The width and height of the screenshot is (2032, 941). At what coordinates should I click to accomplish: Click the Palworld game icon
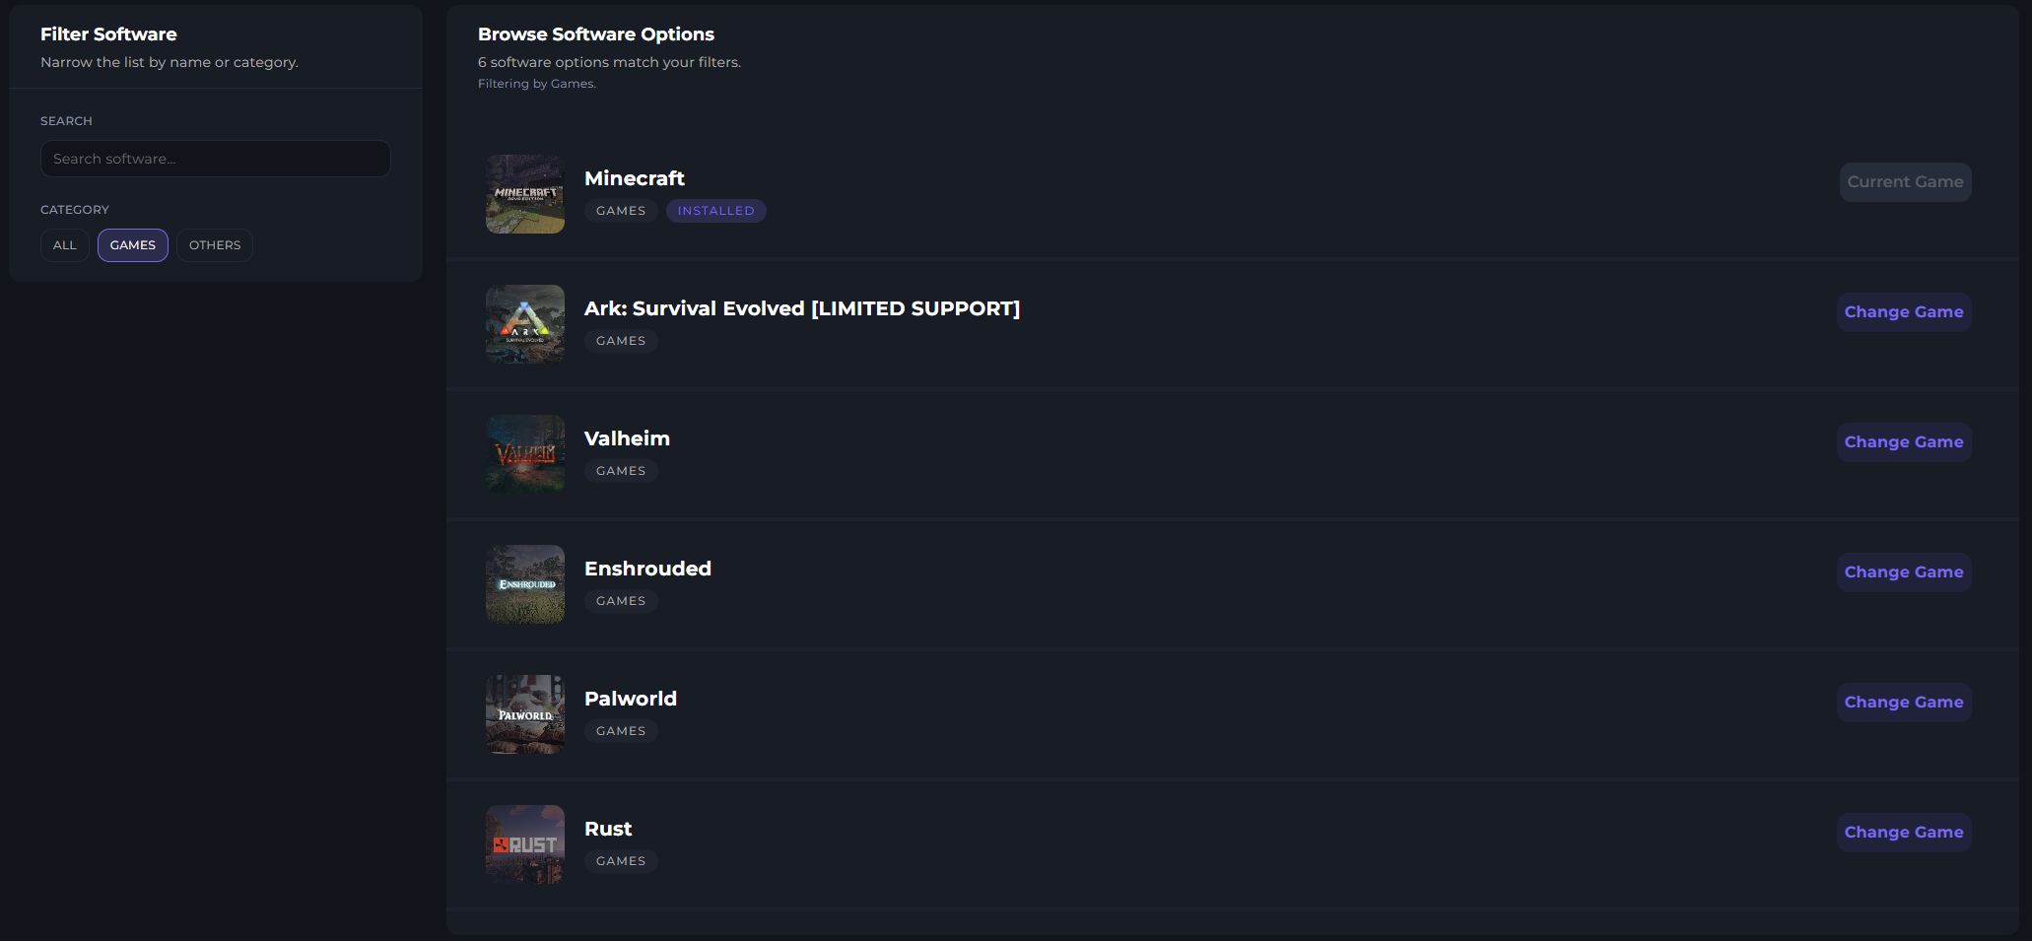[525, 714]
